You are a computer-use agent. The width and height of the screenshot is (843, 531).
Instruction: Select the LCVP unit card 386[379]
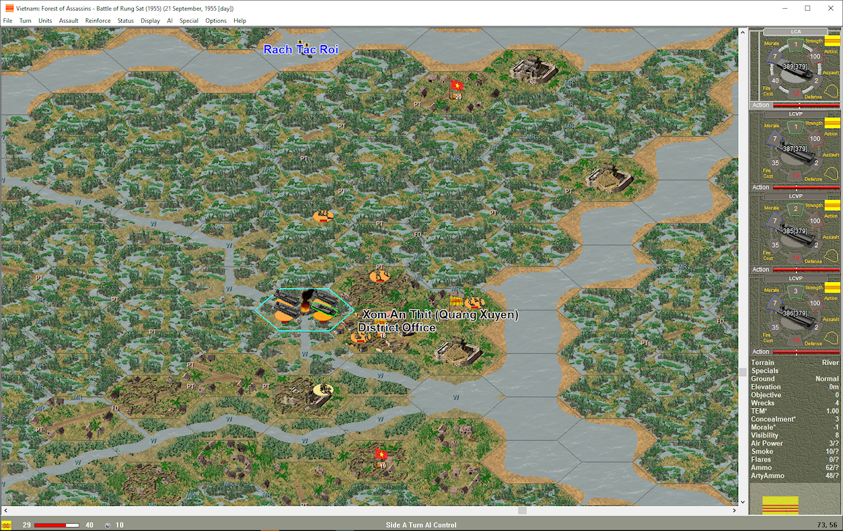796,313
